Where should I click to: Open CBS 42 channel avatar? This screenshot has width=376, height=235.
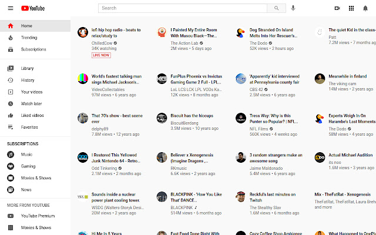[x=241, y=79]
